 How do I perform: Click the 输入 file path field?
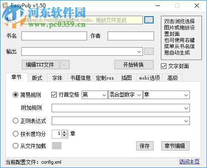[x=82, y=20]
